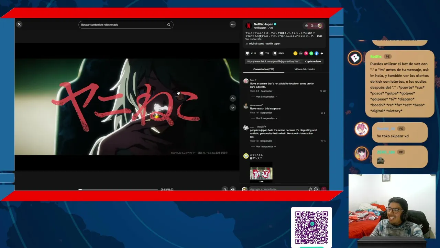
Task: Switch to the Videos del creador tab
Action: 305,69
